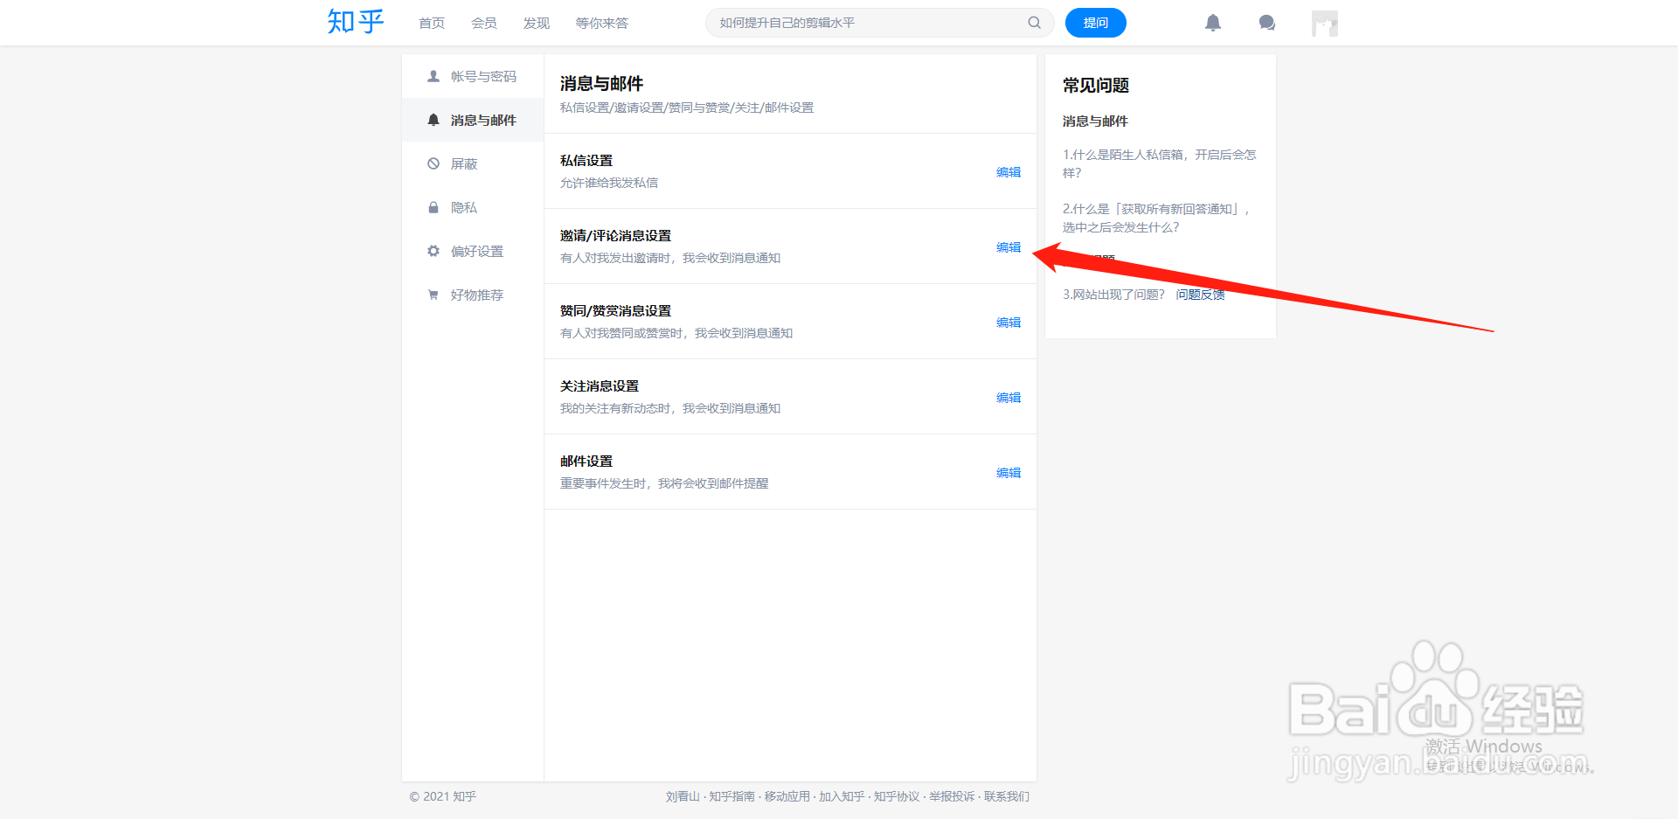Click the 知乎 logo

pos(355,22)
